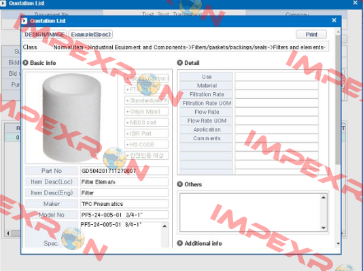This screenshot has width=363, height=271.
Task: Open the Example(Spec) tab
Action: [90, 35]
